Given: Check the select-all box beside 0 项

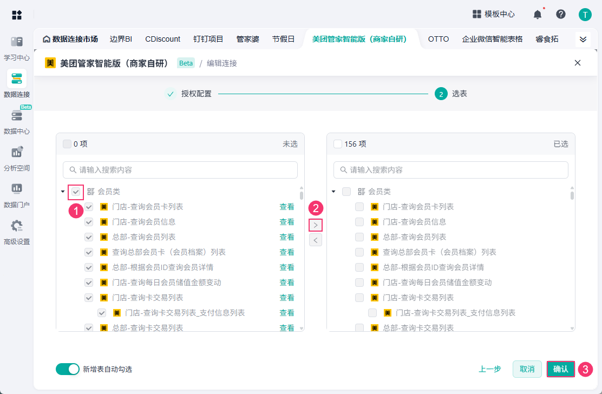Looking at the screenshot, I should [x=67, y=144].
